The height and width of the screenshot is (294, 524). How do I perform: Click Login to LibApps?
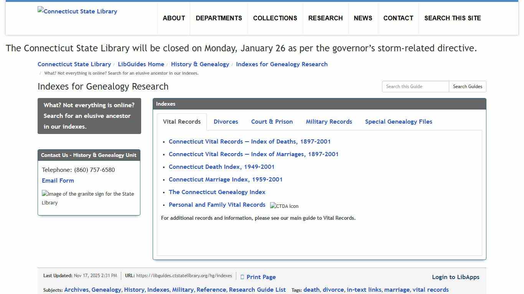click(x=456, y=277)
